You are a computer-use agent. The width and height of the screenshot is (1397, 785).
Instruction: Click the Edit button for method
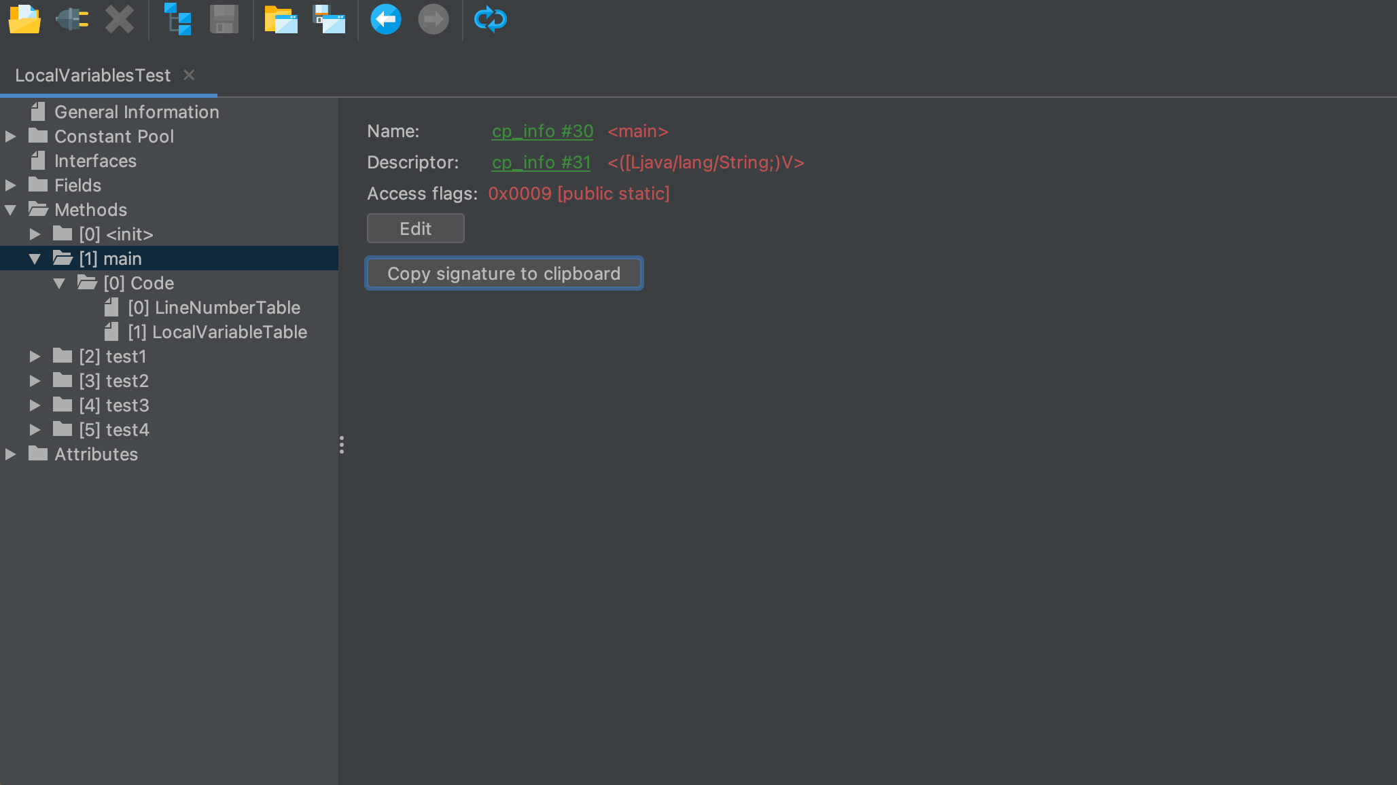415,227
